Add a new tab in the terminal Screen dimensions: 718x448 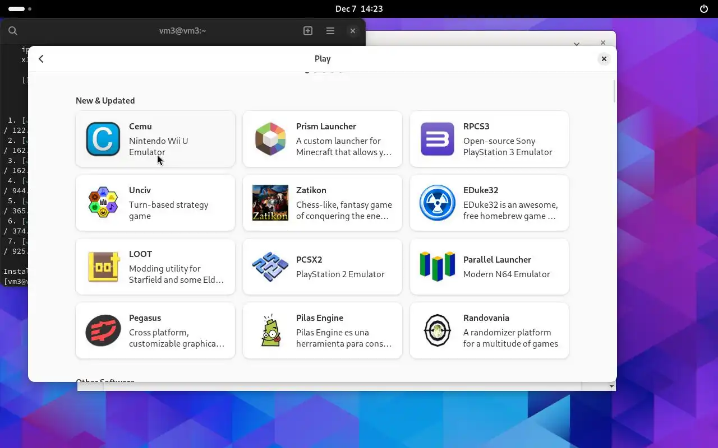coord(308,31)
